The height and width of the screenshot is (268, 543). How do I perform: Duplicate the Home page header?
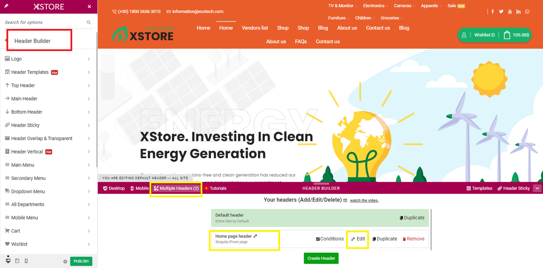tap(385, 239)
